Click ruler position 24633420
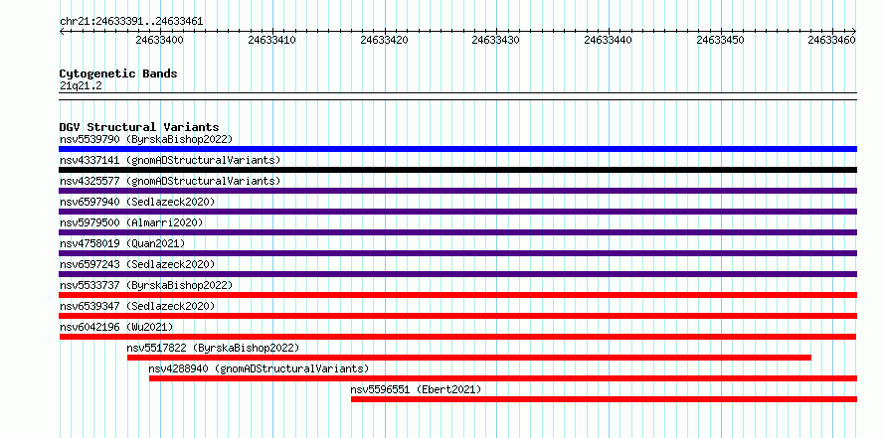Image resolution: width=885 pixels, height=438 pixels. click(x=385, y=40)
